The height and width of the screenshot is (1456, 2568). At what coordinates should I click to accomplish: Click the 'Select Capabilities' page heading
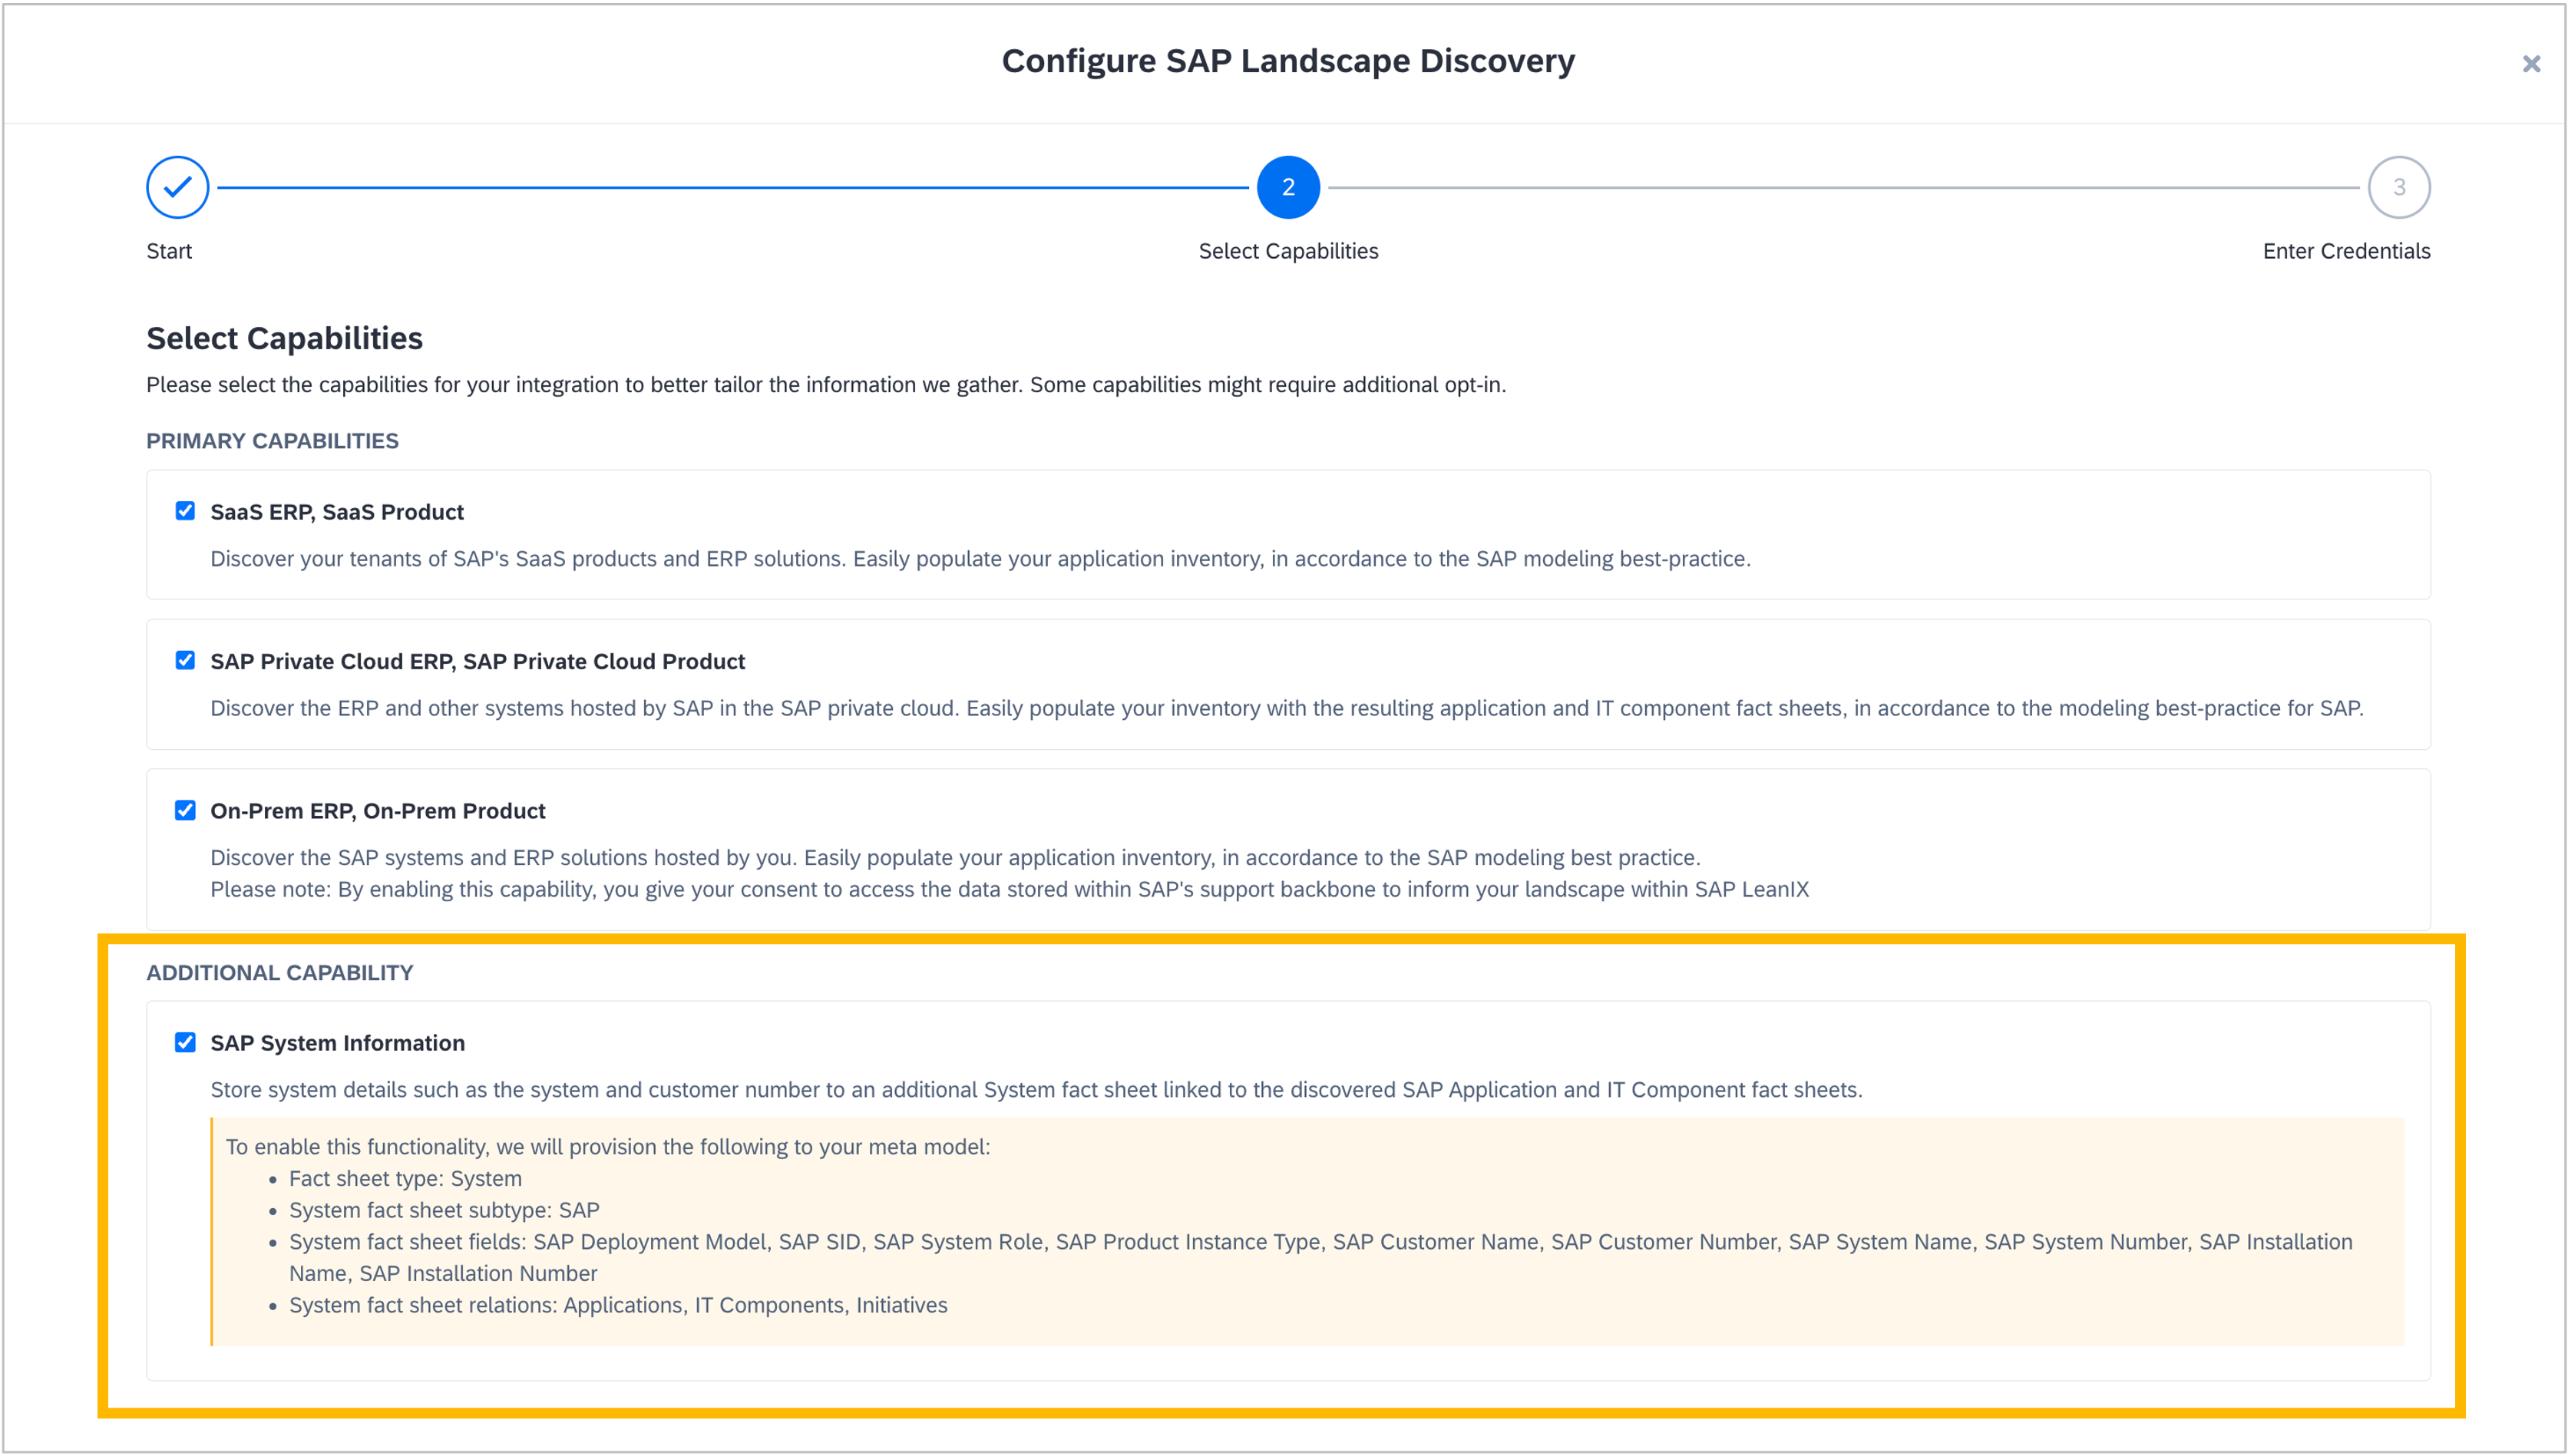tap(284, 338)
